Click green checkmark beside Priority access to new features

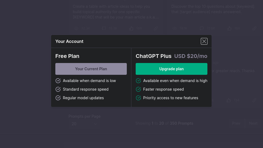(138, 98)
